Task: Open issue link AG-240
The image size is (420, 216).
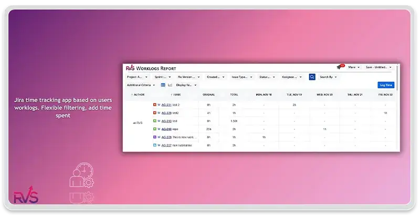Action: pos(166,129)
